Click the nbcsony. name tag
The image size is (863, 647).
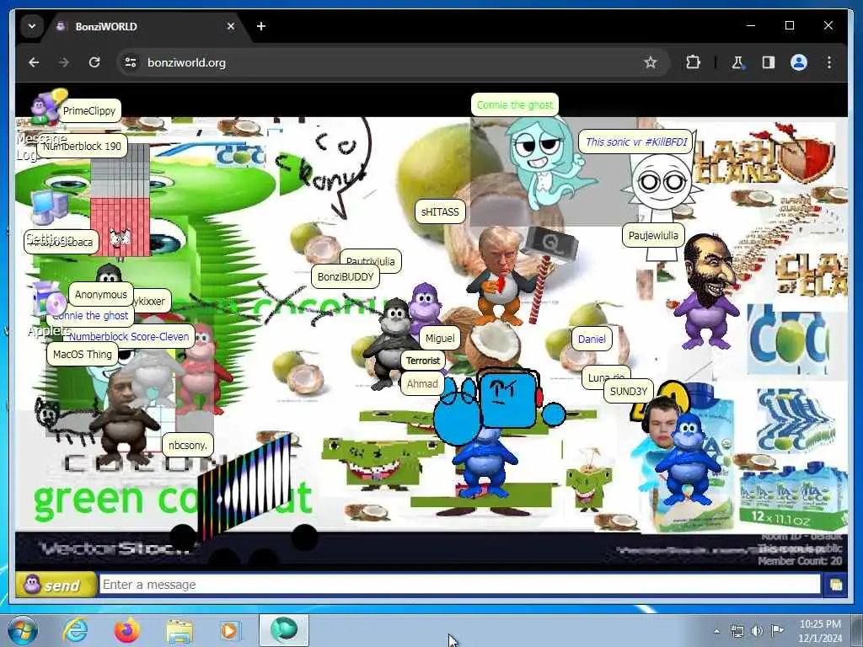coord(188,445)
